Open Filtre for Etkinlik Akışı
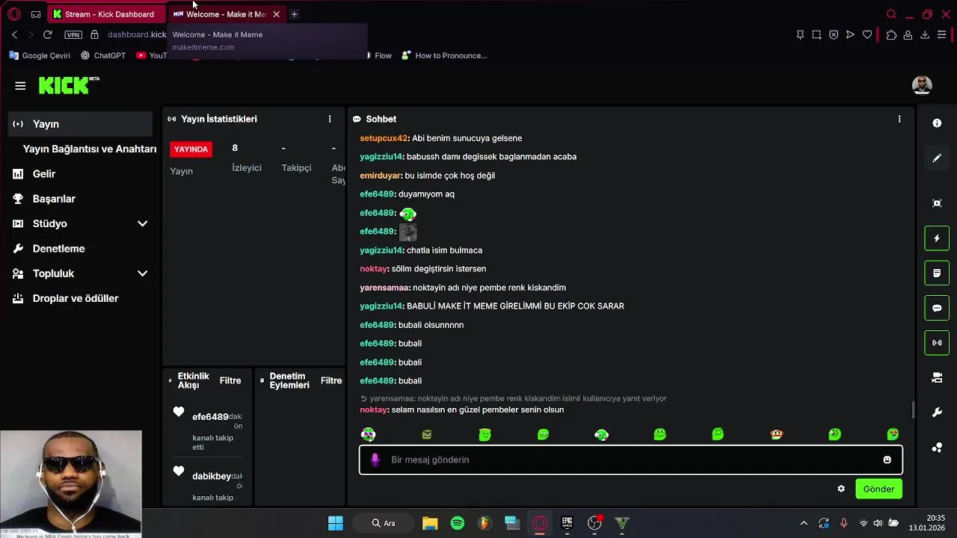This screenshot has width=957, height=538. (230, 380)
